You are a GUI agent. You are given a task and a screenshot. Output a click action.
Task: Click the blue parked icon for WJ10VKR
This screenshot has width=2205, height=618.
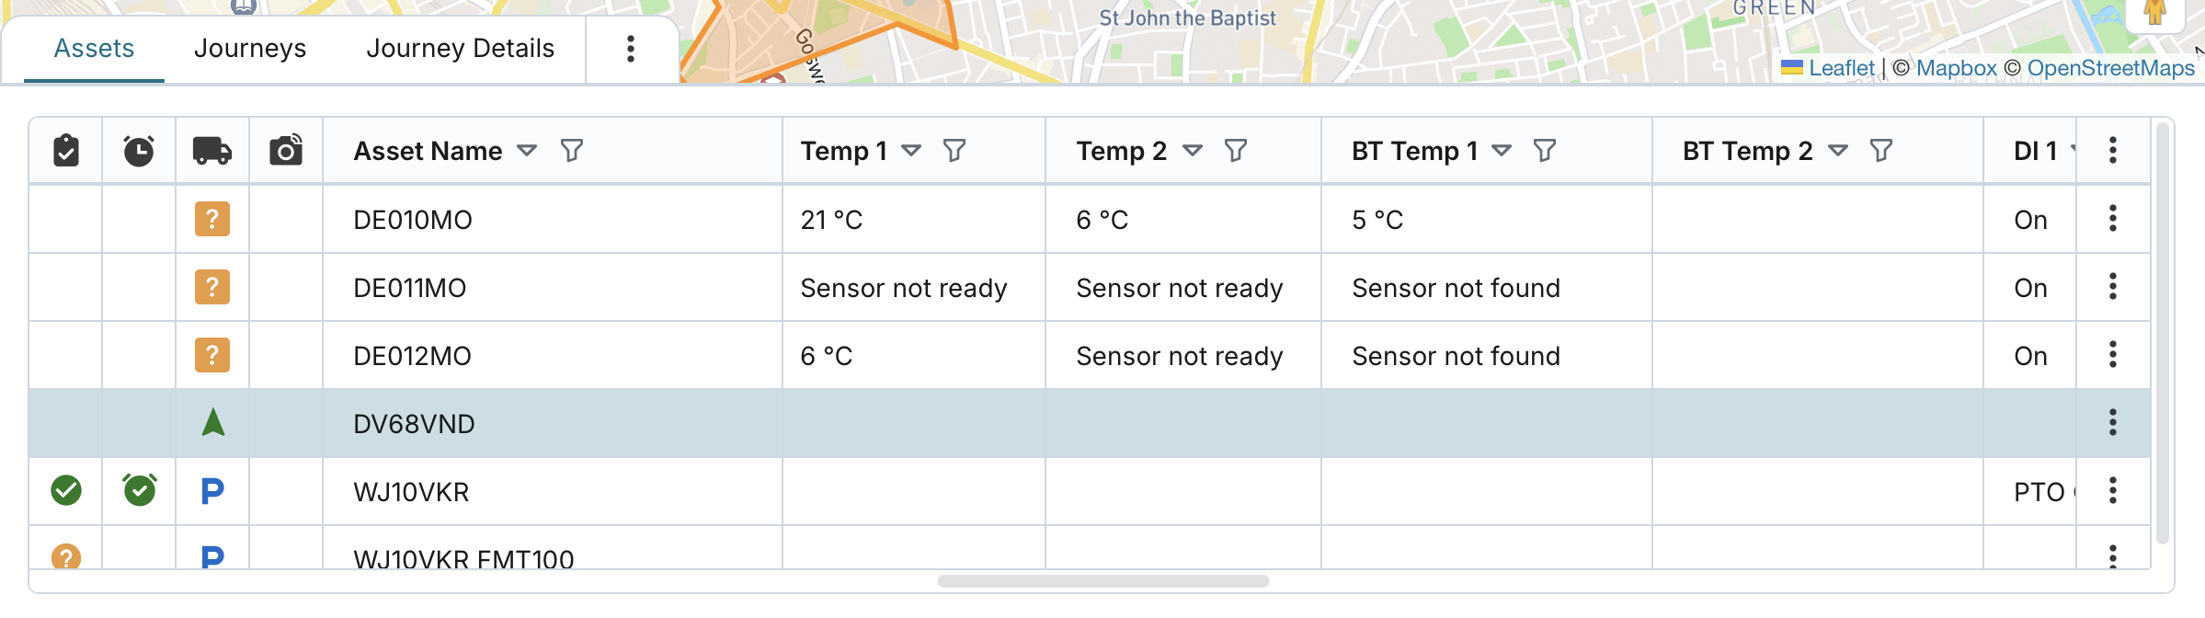point(212,491)
